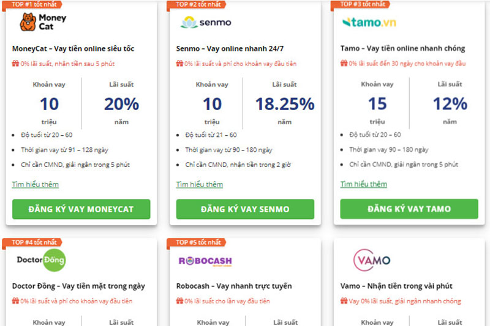Click ĐĂNG KÝ VAY TAMO button

click(409, 209)
